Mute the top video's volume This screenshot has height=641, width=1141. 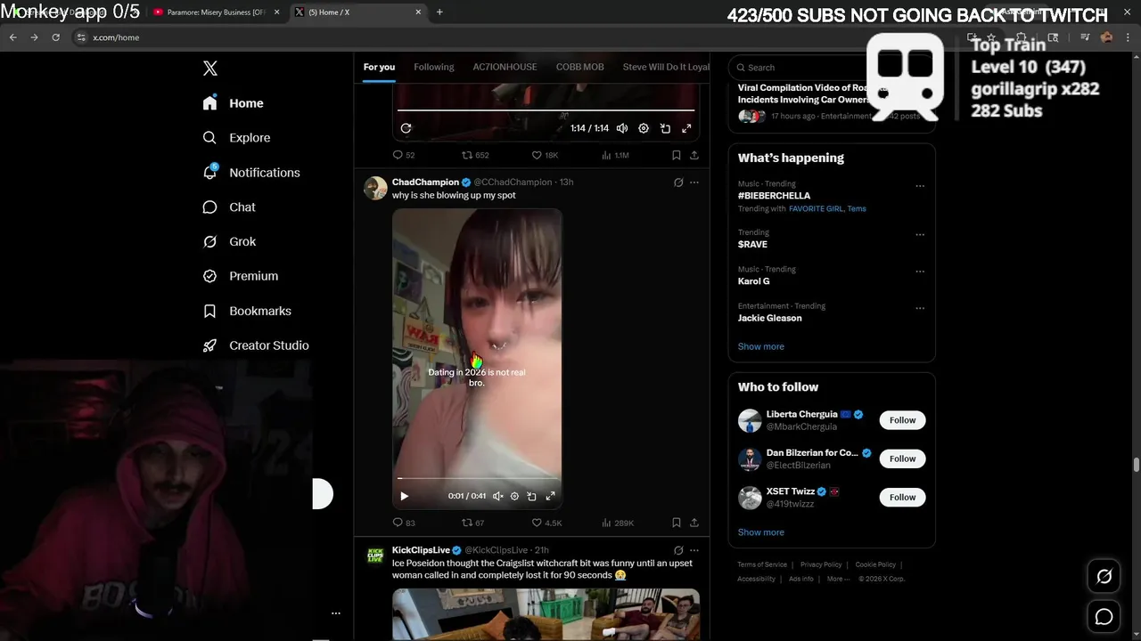622,128
